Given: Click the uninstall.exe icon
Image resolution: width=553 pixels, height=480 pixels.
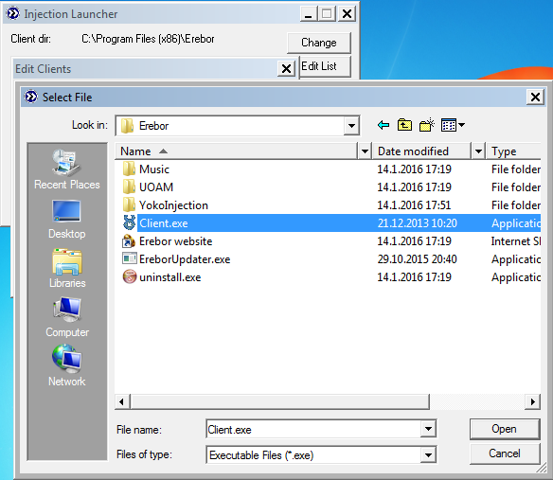Looking at the screenshot, I should (x=129, y=276).
